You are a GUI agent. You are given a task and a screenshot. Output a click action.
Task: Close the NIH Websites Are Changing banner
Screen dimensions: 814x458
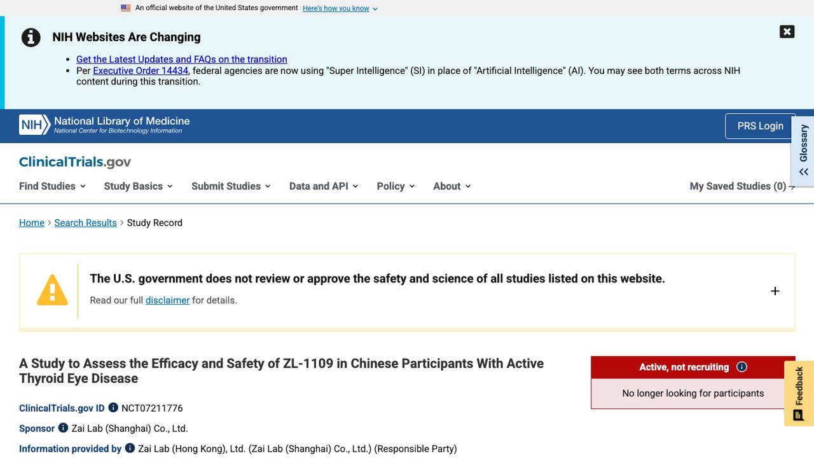(x=787, y=32)
